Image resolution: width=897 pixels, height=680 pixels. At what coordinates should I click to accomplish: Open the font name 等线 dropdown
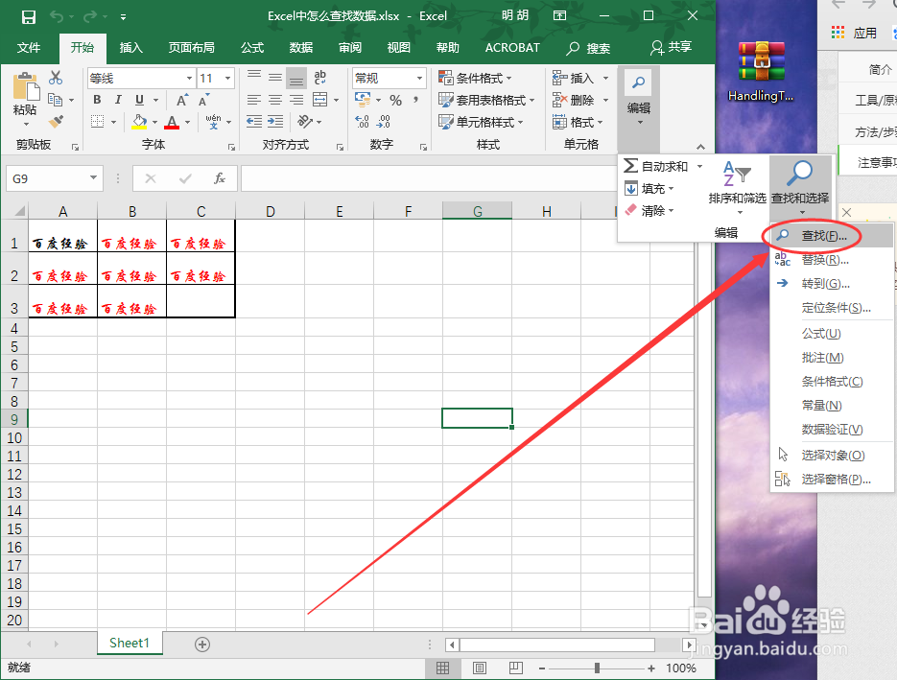[x=189, y=79]
